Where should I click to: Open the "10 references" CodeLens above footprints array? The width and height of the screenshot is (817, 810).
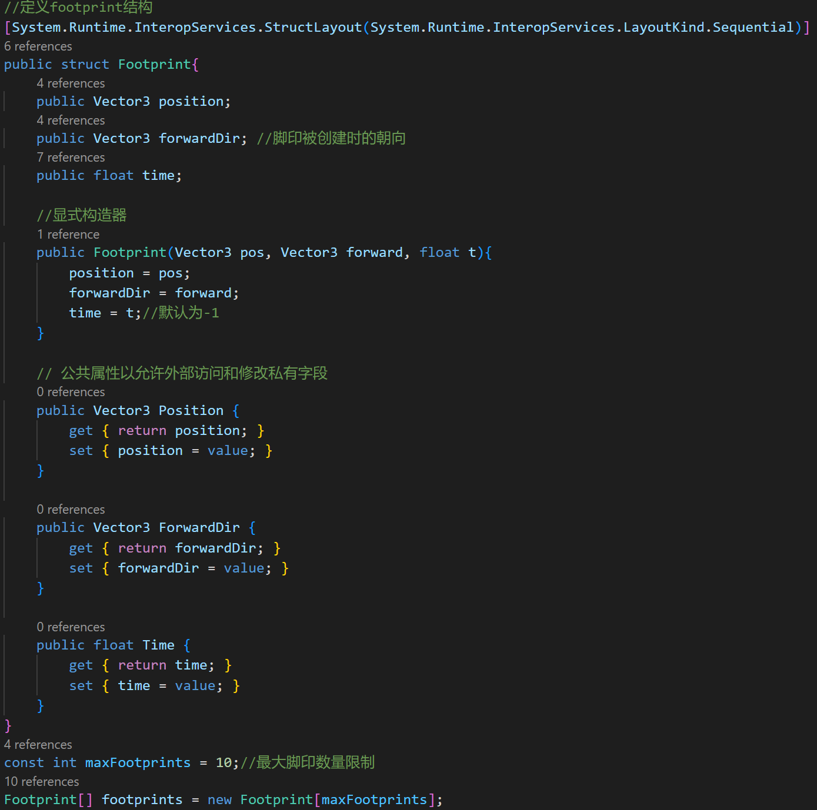click(x=42, y=781)
